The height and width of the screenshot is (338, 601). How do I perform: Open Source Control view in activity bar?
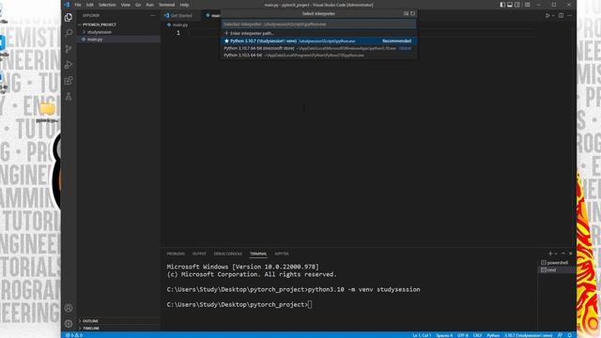click(69, 49)
